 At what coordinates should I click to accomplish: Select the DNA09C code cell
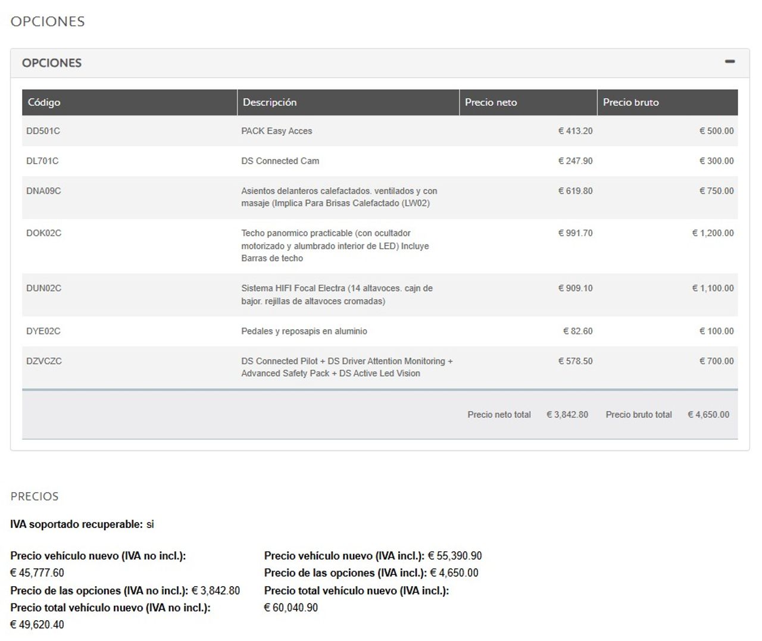[43, 191]
